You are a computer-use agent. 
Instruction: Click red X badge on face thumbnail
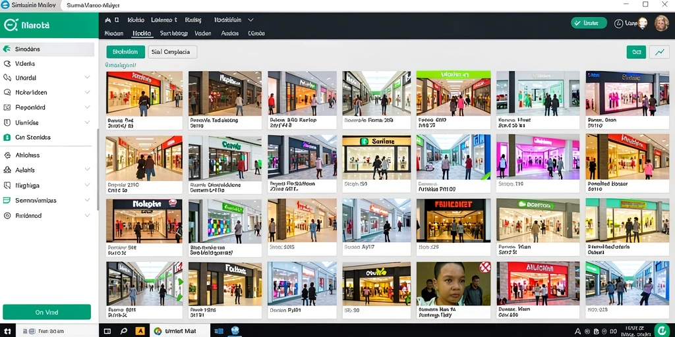click(485, 267)
